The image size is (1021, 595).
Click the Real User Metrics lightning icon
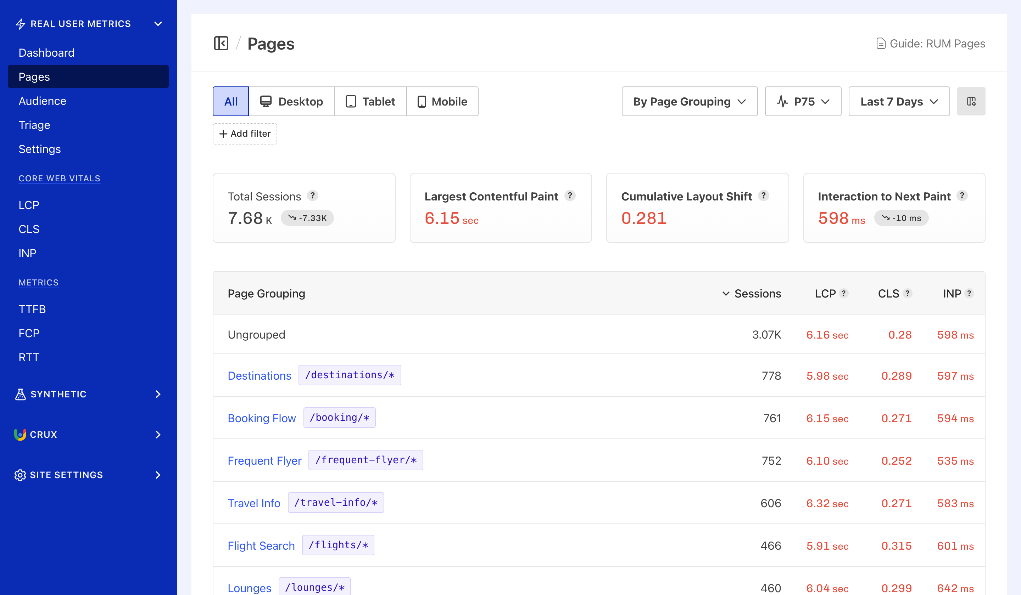pyautogui.click(x=20, y=23)
